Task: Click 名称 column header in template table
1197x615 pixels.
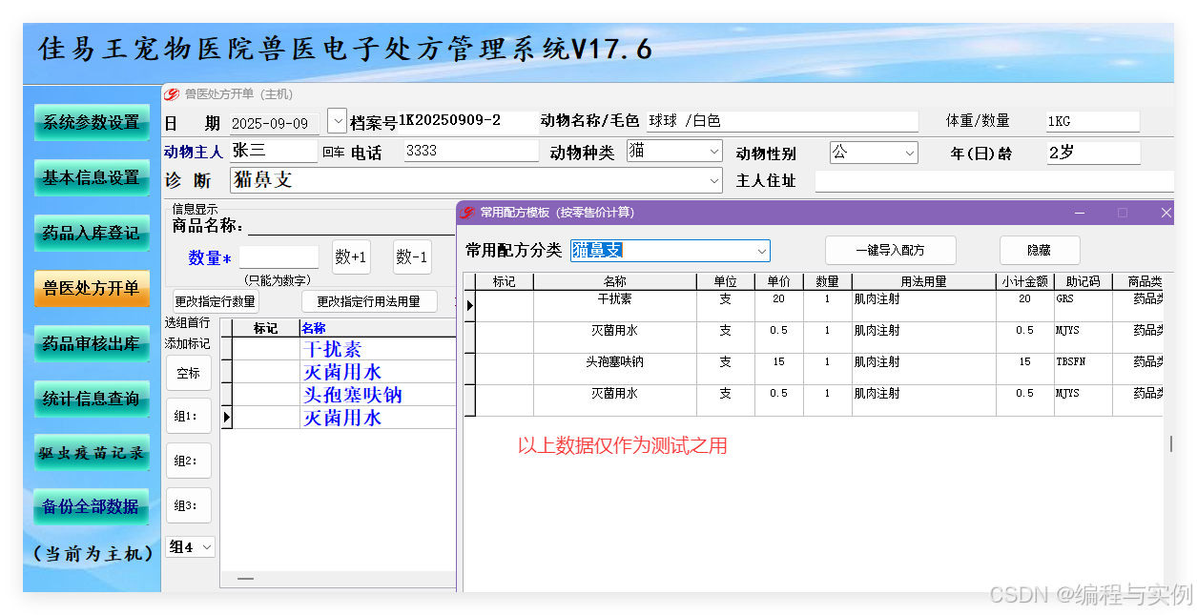Action: point(615,281)
